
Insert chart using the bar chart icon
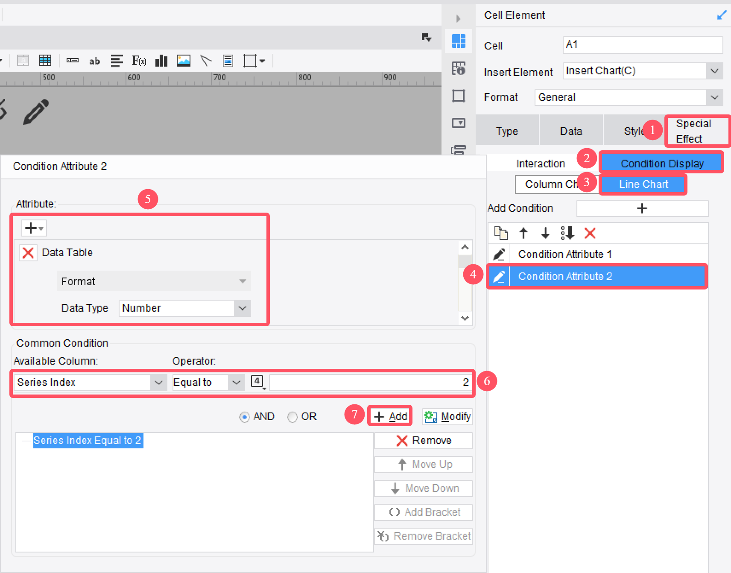pos(161,61)
